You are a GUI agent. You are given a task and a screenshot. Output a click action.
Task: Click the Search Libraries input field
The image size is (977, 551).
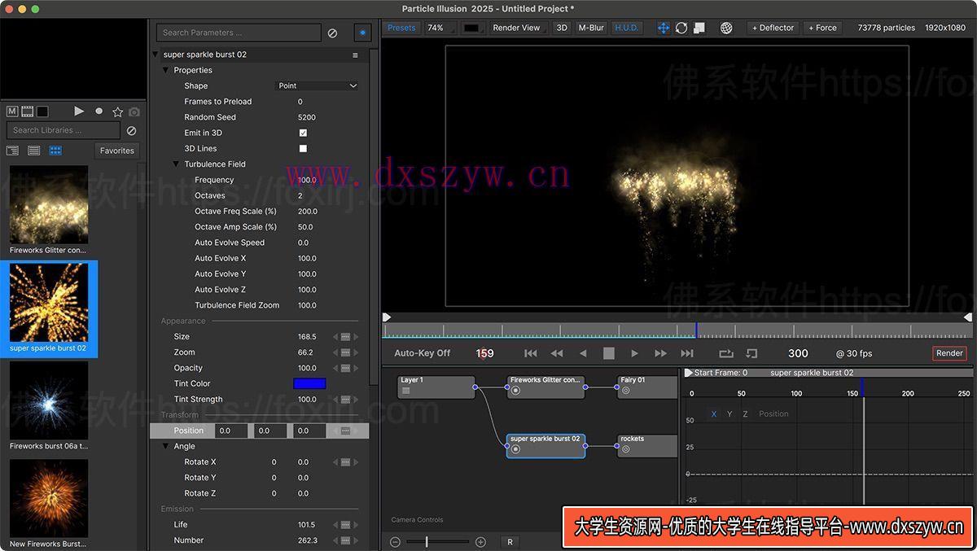click(64, 130)
